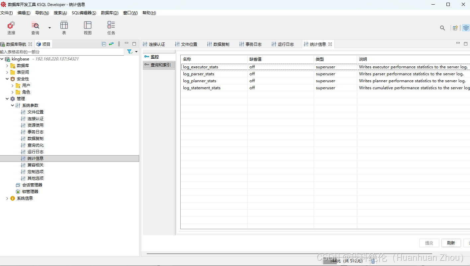Close the 统计信息 editor tab
Screen dimensions: 470x266
pos(330,44)
